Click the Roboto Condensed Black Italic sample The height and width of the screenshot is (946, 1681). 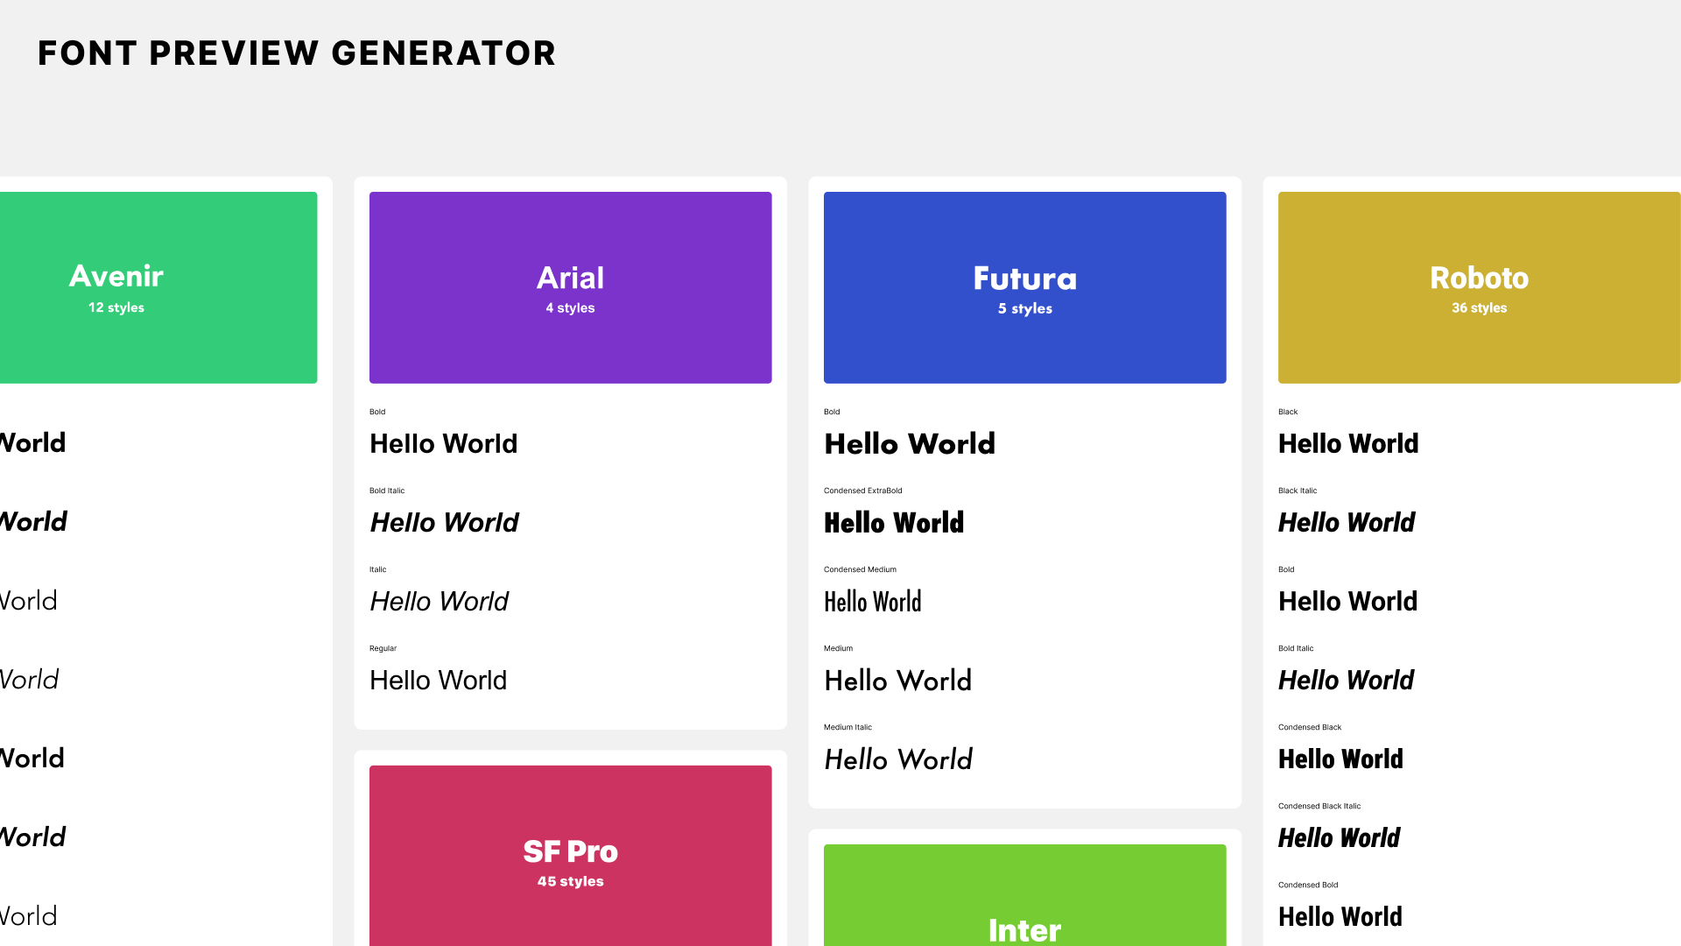click(1339, 837)
